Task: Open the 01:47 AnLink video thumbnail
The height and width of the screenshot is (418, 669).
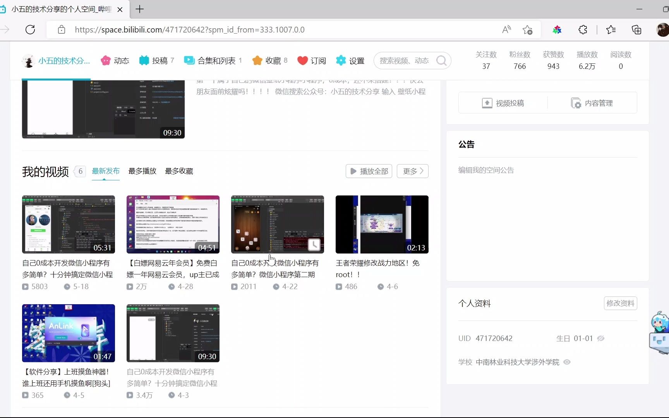Action: tap(69, 333)
